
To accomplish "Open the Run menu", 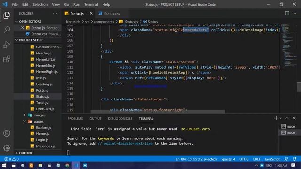I will pyautogui.click(x=76, y=4).
